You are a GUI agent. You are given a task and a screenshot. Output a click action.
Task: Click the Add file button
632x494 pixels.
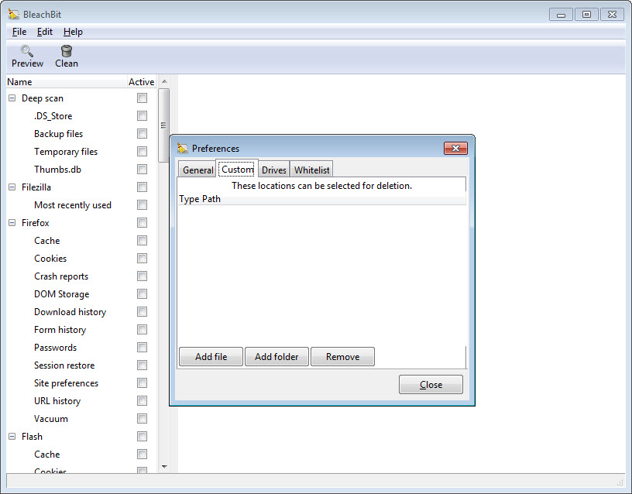tap(211, 357)
